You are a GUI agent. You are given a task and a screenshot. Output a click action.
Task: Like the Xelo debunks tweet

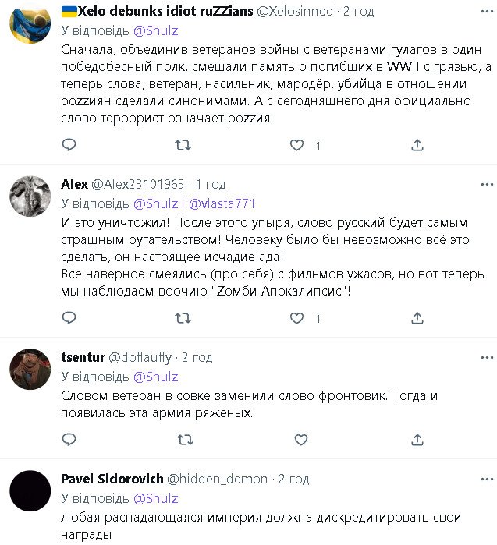click(x=296, y=145)
